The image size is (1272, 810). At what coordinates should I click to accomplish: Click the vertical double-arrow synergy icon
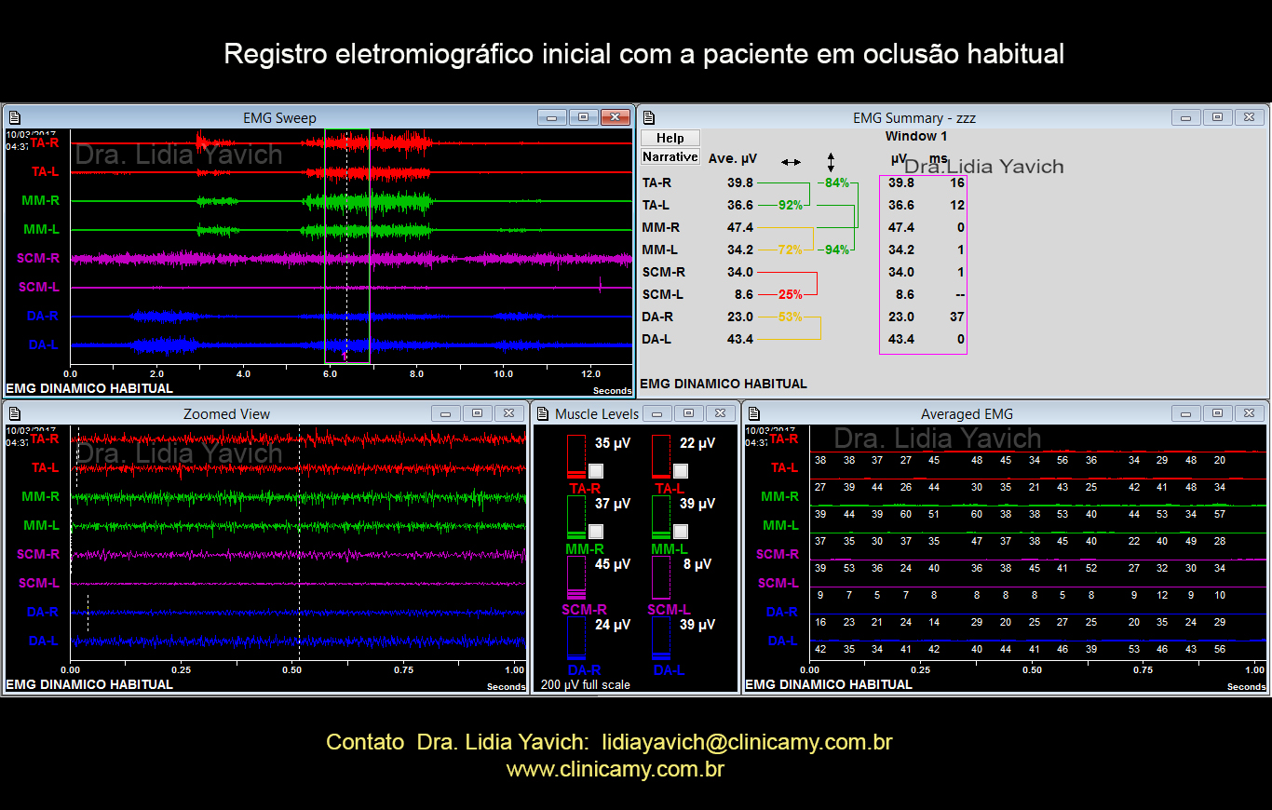[831, 161]
